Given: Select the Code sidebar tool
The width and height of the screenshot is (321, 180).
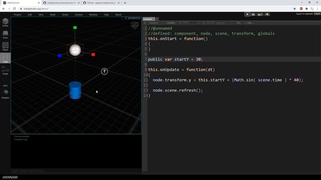Looking at the screenshot, I should pyautogui.click(x=6, y=58).
